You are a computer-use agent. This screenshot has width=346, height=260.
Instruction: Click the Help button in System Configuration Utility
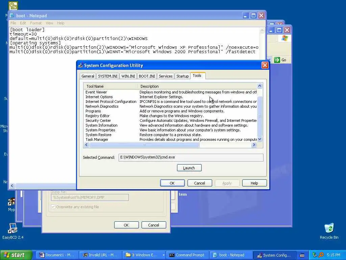(254, 183)
